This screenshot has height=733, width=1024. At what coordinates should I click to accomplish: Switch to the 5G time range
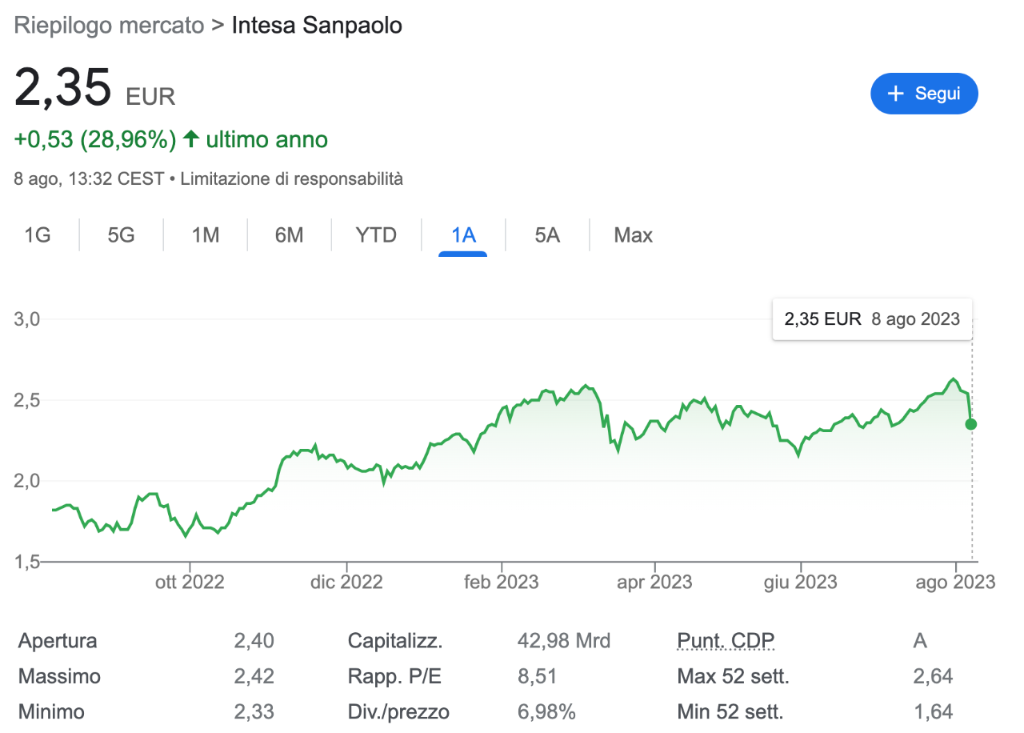point(122,235)
